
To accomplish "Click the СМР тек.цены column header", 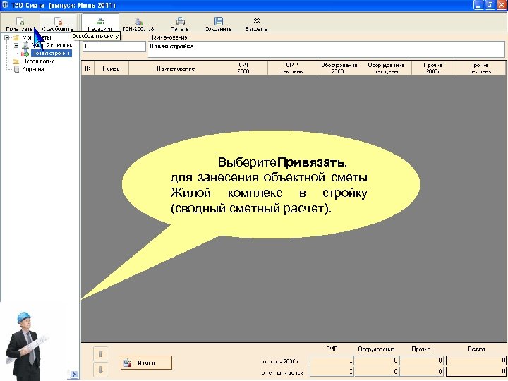I will click(x=292, y=68).
